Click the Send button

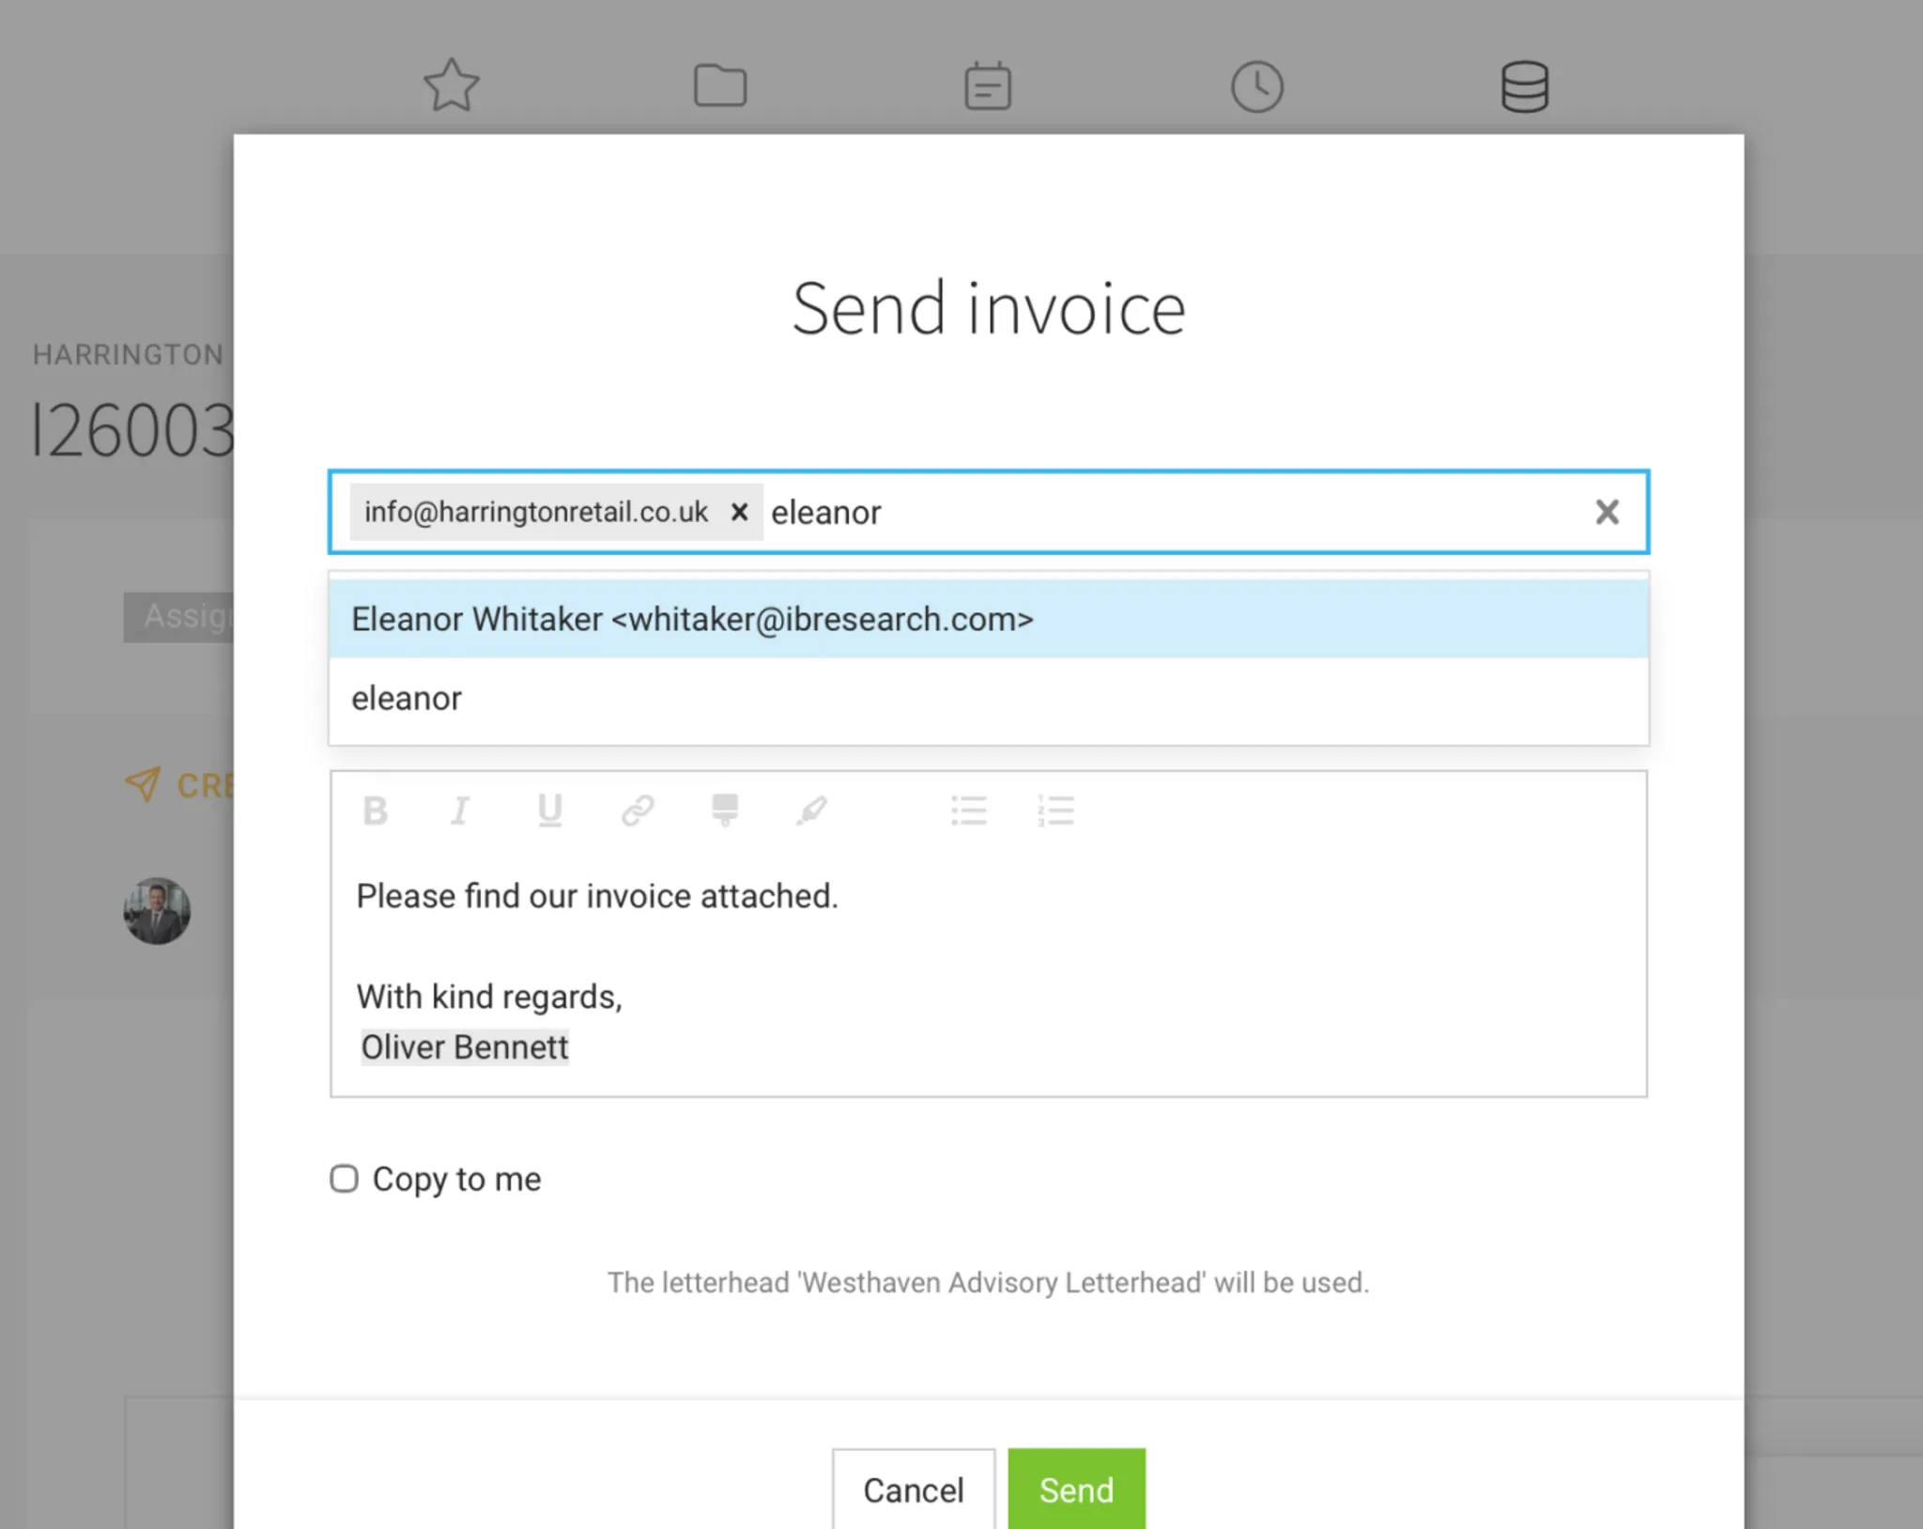point(1076,1490)
